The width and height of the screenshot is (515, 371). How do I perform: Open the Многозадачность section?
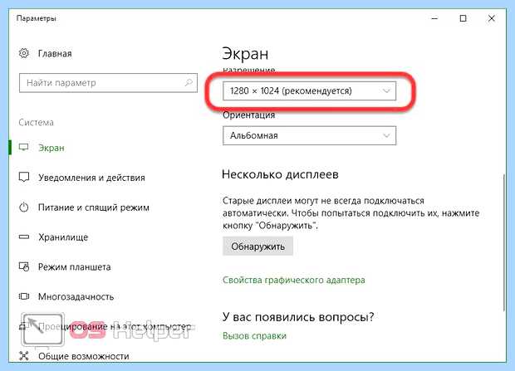76,297
